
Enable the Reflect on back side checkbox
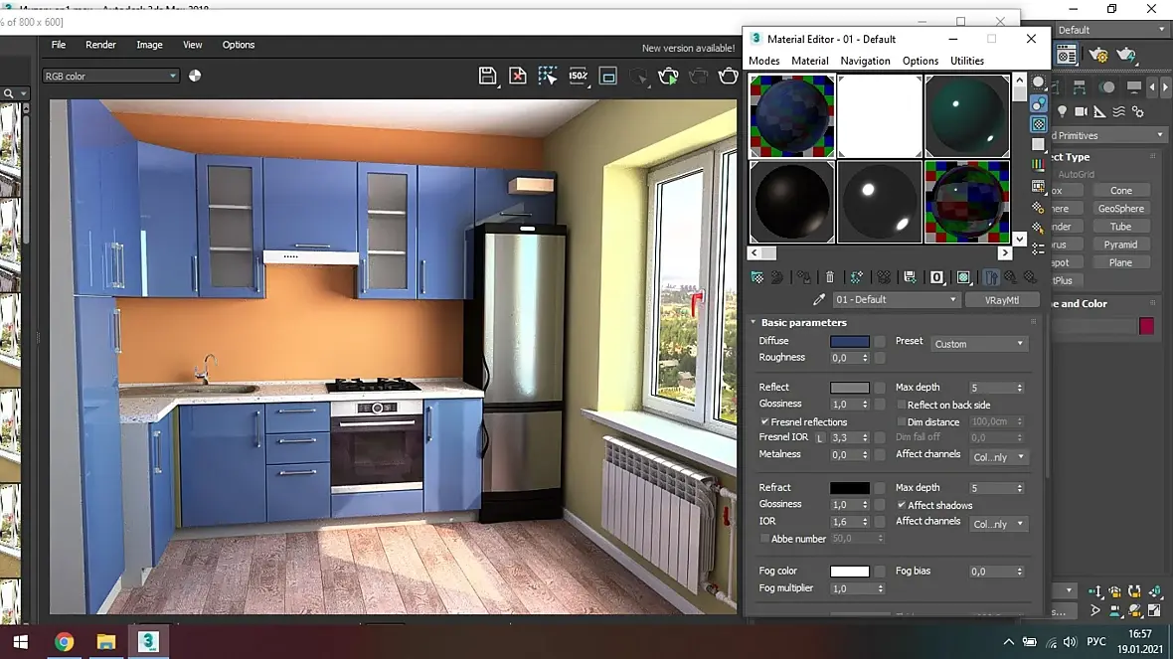coord(902,406)
